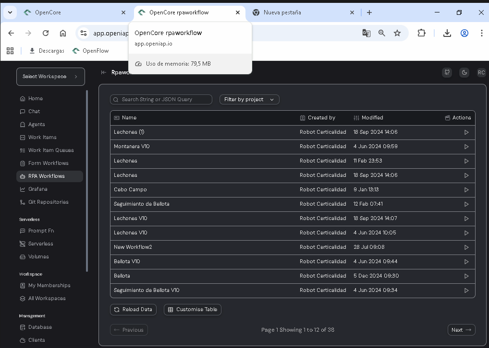Click the play icon for Cebo Campo
Viewport: 489px width, 348px height.
466,190
